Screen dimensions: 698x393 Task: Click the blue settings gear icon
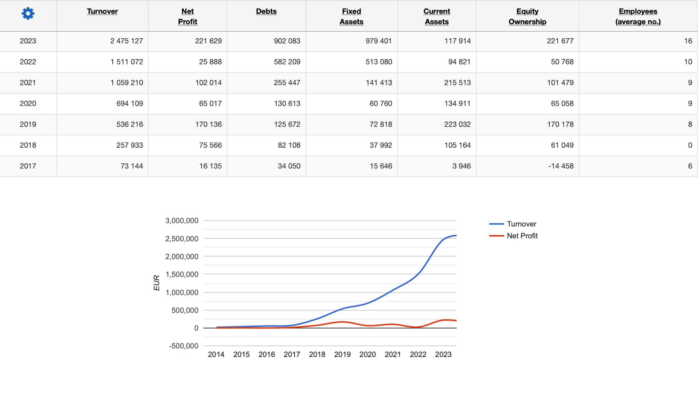28,14
